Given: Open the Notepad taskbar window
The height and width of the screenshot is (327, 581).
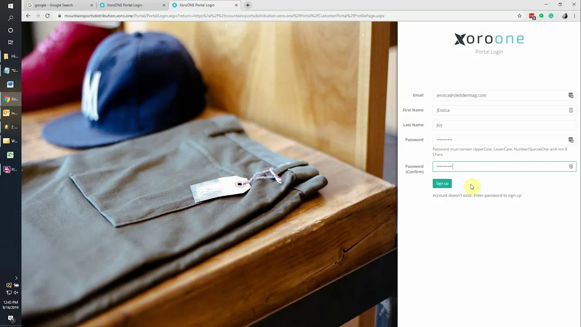Looking at the screenshot, I should (10, 70).
